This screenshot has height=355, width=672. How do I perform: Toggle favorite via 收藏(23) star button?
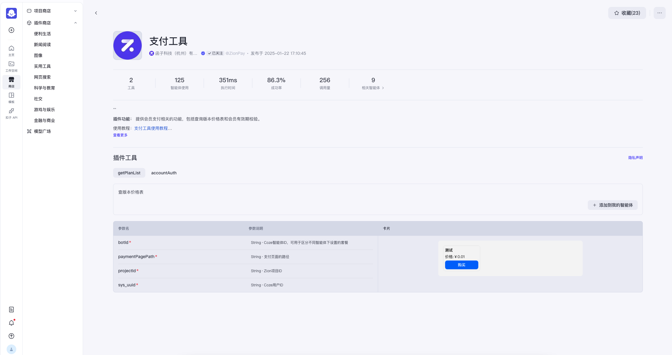click(627, 13)
